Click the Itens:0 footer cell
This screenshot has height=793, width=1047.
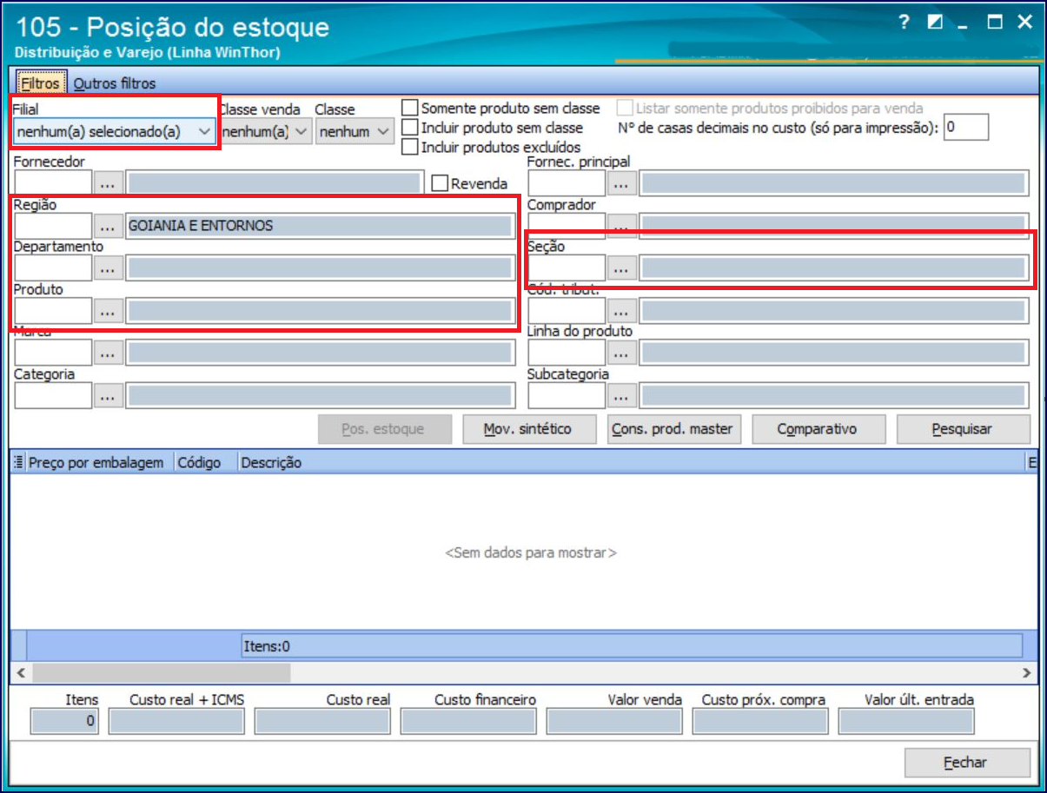pos(631,646)
